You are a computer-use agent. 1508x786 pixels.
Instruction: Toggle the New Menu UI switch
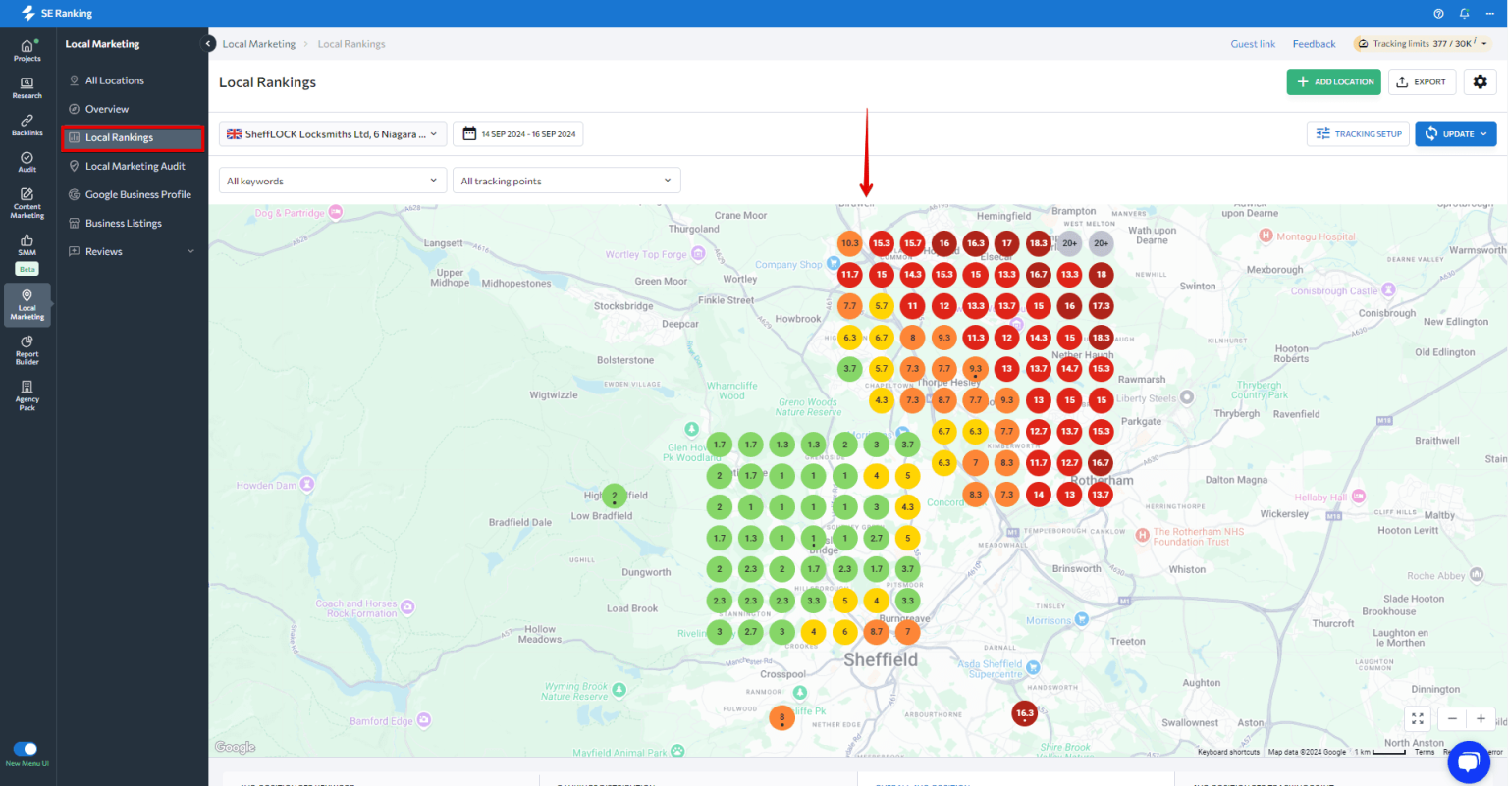(x=27, y=748)
